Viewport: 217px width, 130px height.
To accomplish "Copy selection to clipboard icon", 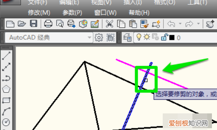I will coord(121,24).
